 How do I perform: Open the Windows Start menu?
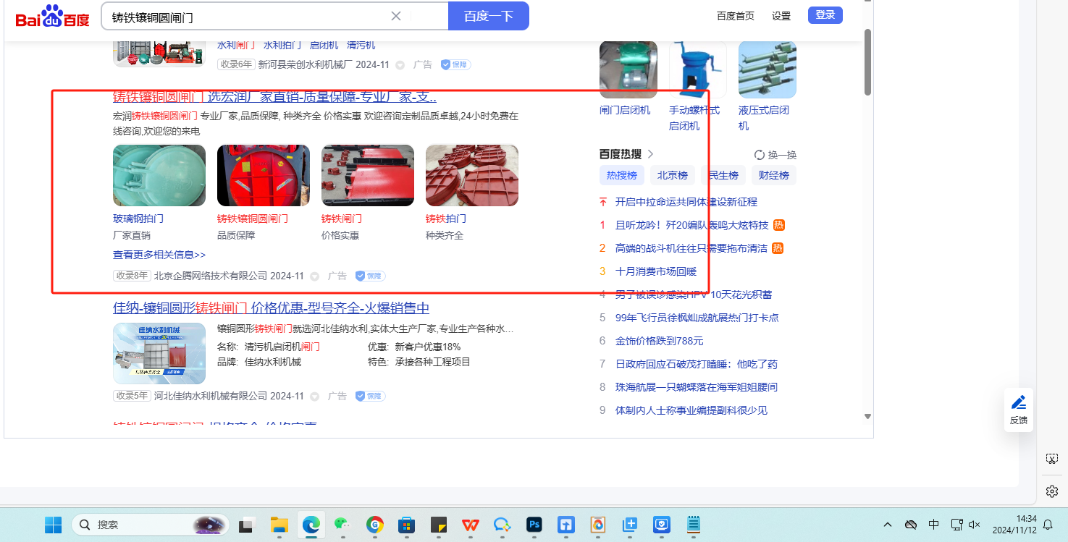click(x=53, y=525)
